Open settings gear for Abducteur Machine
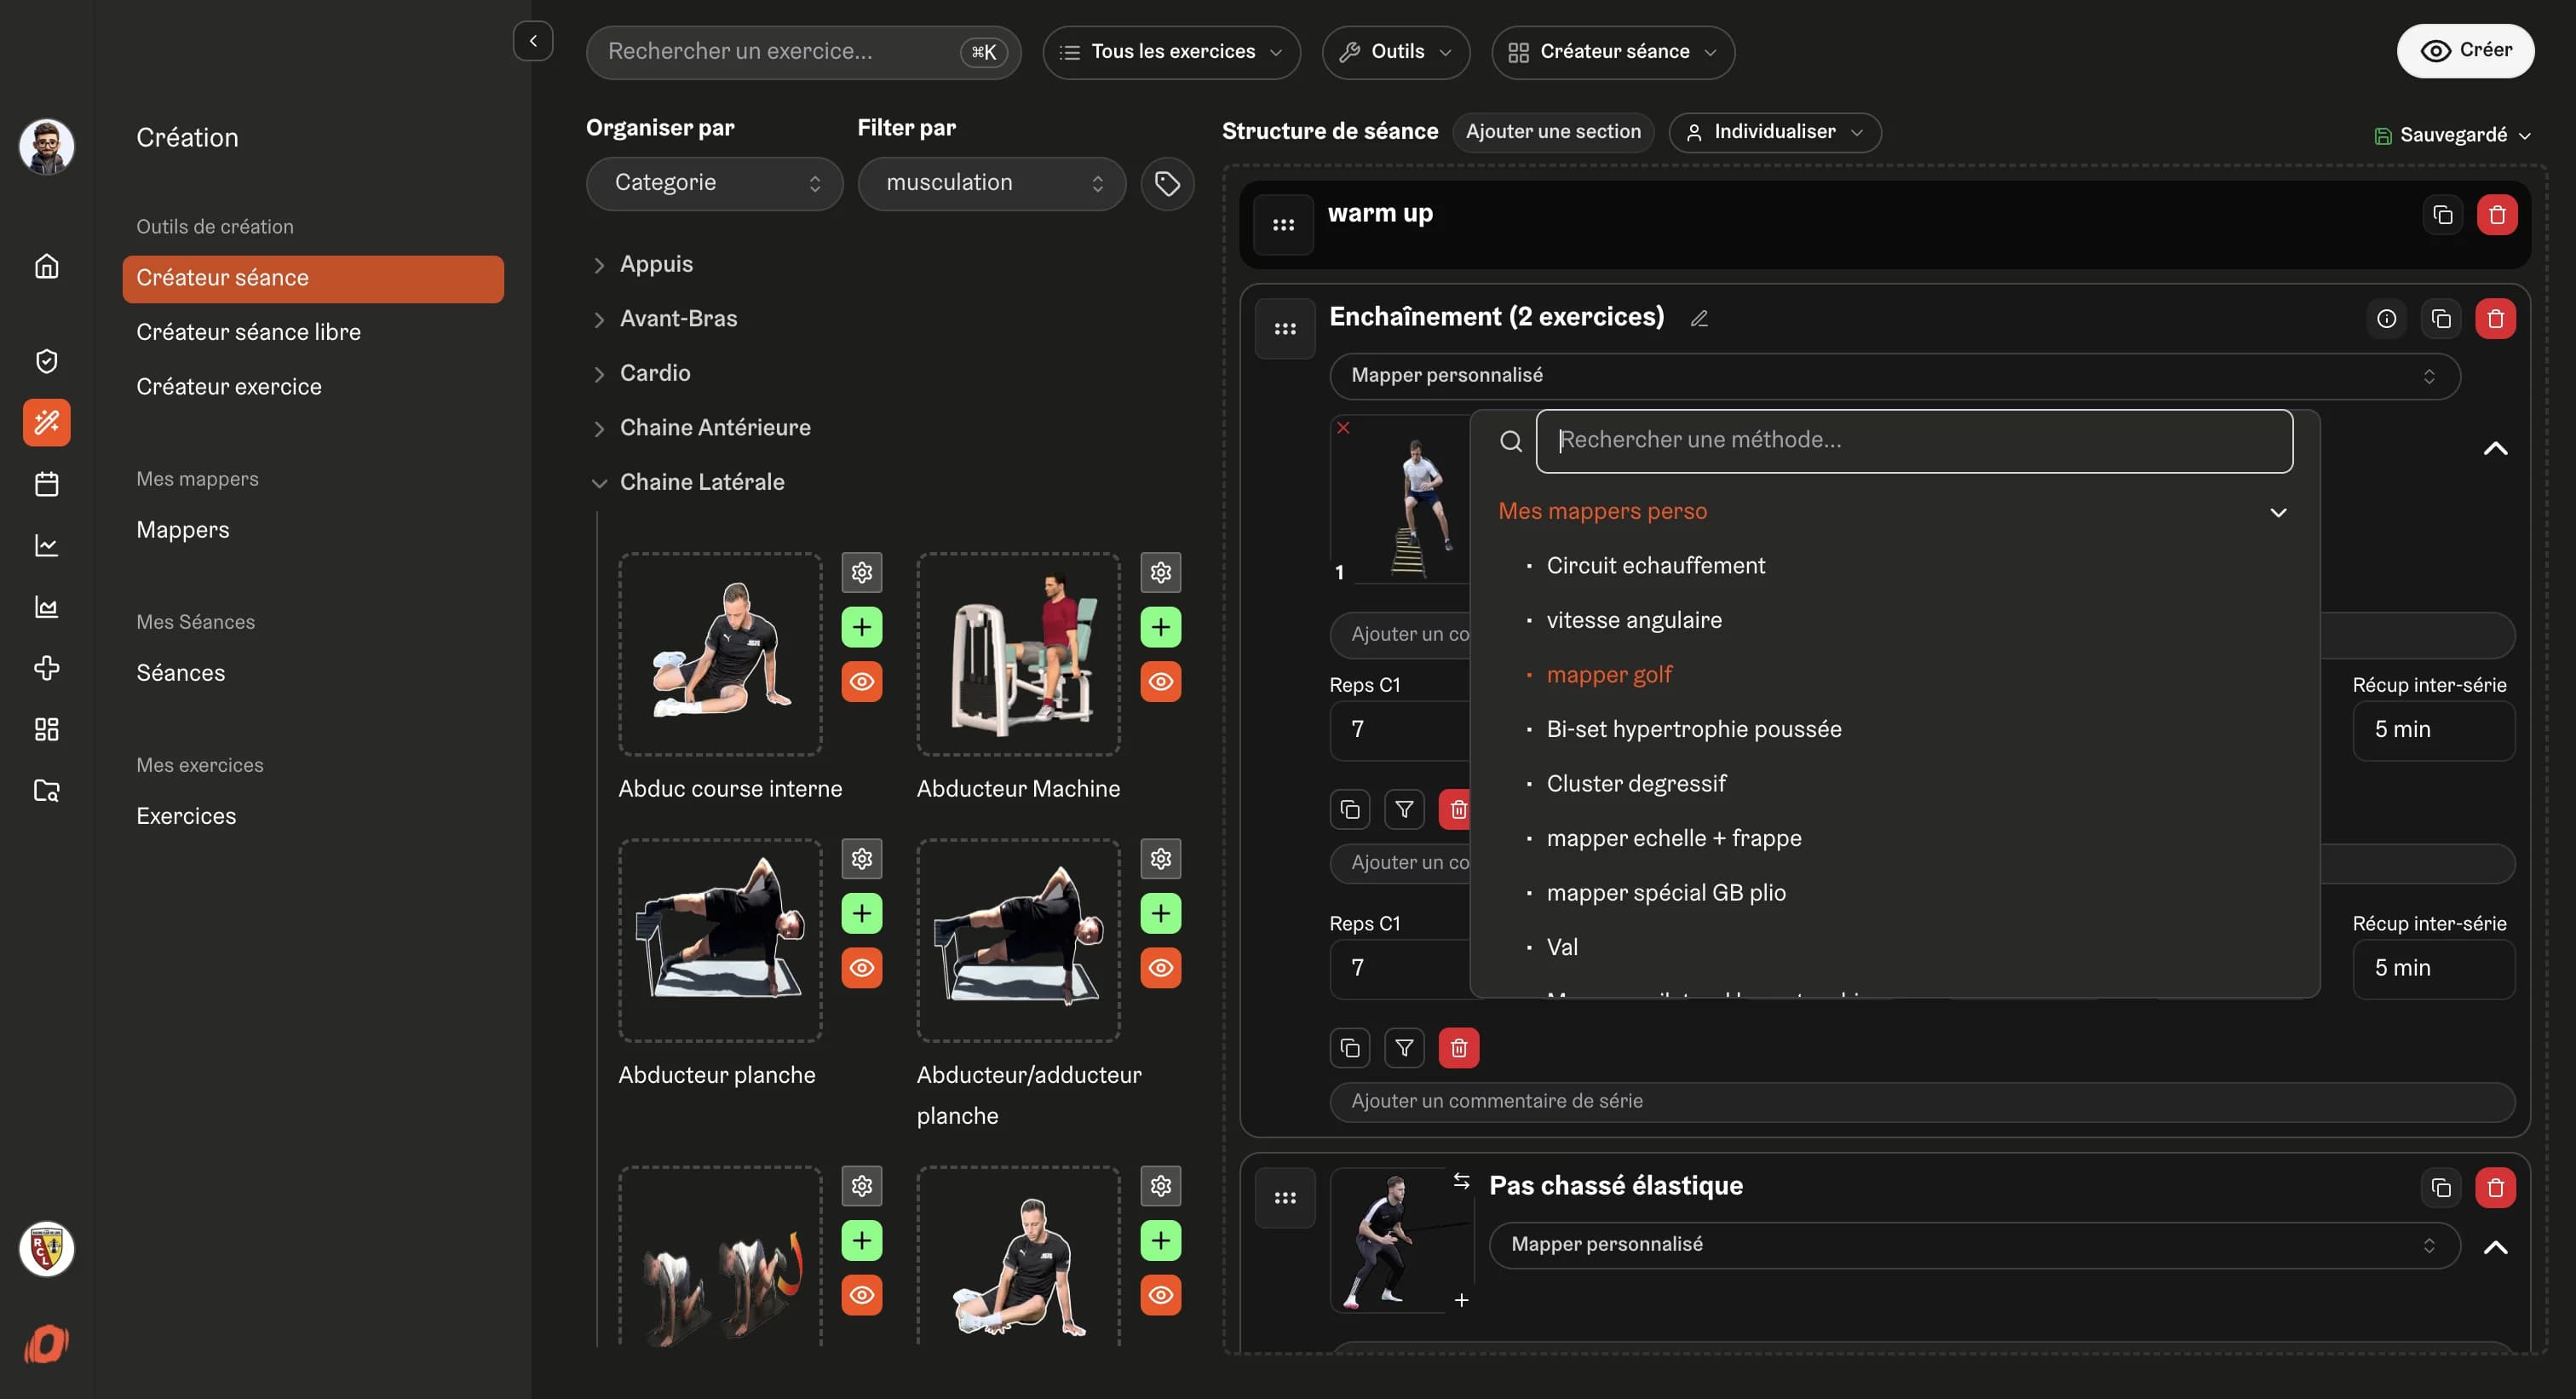Image resolution: width=2576 pixels, height=1399 pixels. pyautogui.click(x=1160, y=573)
